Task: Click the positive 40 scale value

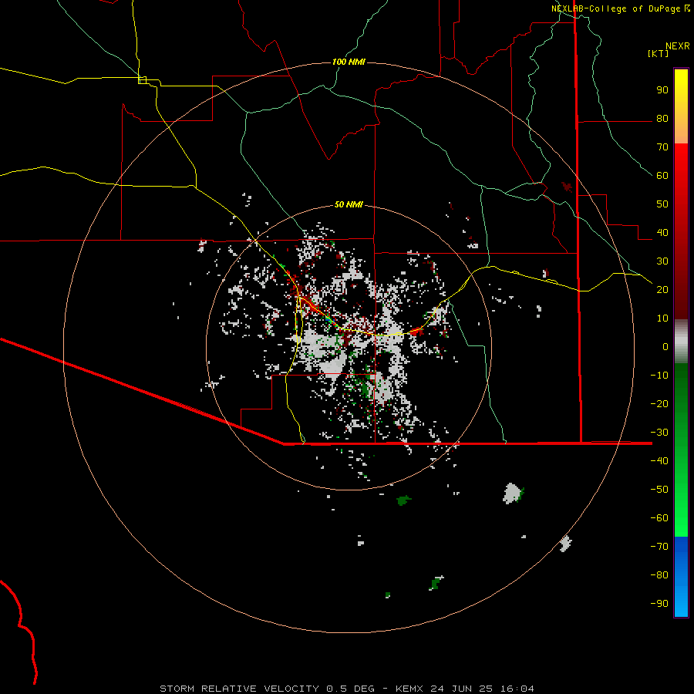Action: (x=662, y=233)
